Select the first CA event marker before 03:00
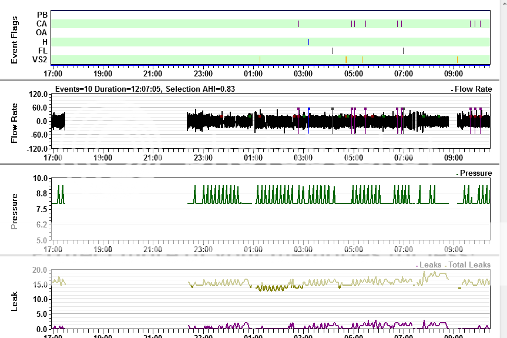 [299, 24]
